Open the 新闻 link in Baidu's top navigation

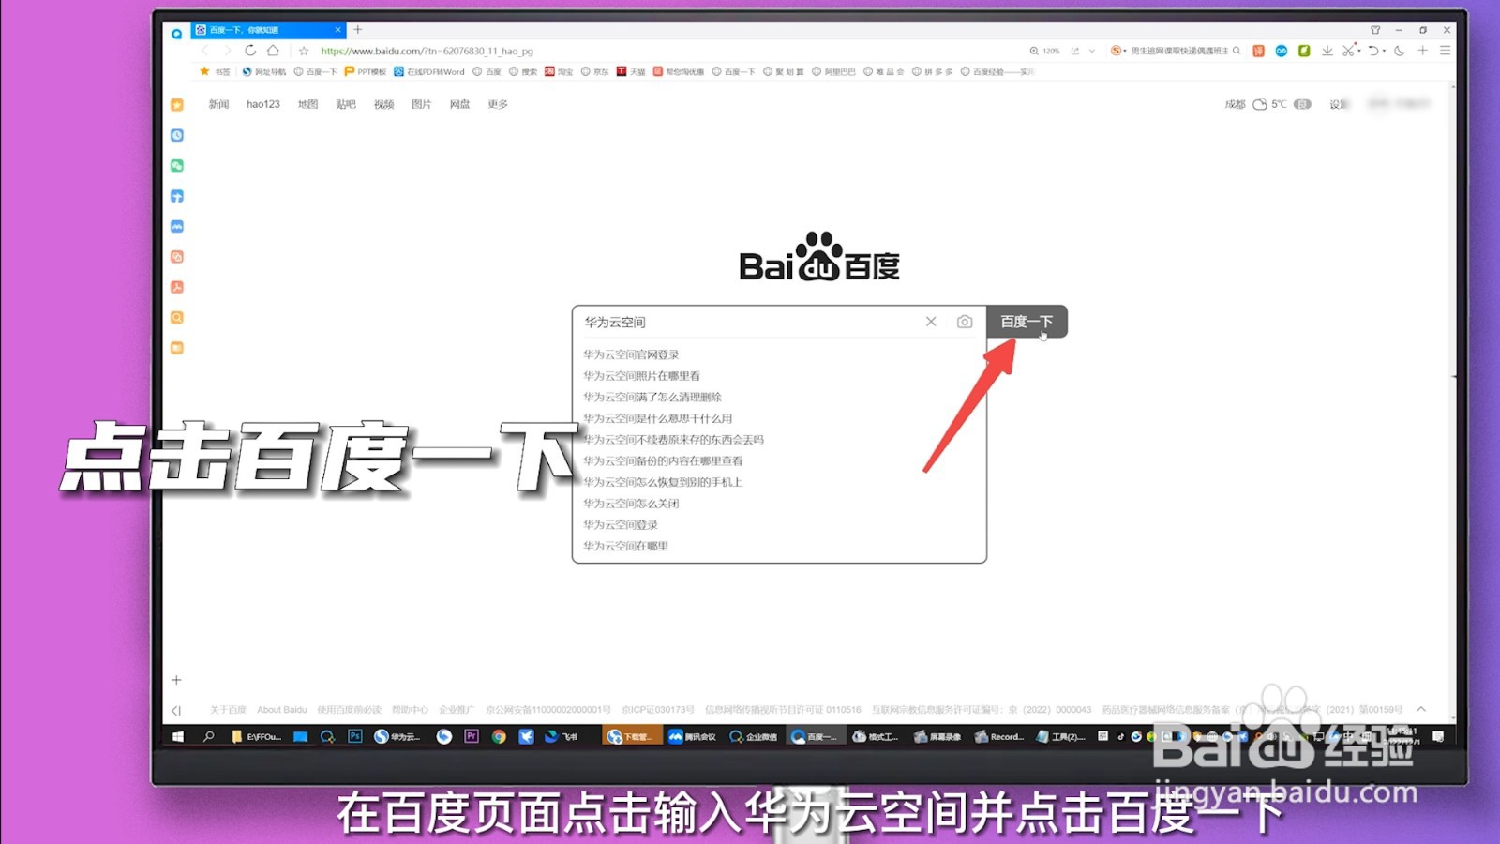click(x=218, y=104)
